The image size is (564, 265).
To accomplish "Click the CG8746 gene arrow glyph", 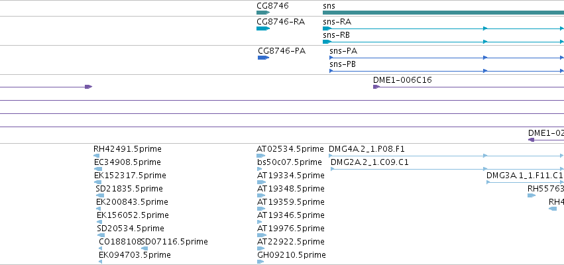I will click(263, 13).
